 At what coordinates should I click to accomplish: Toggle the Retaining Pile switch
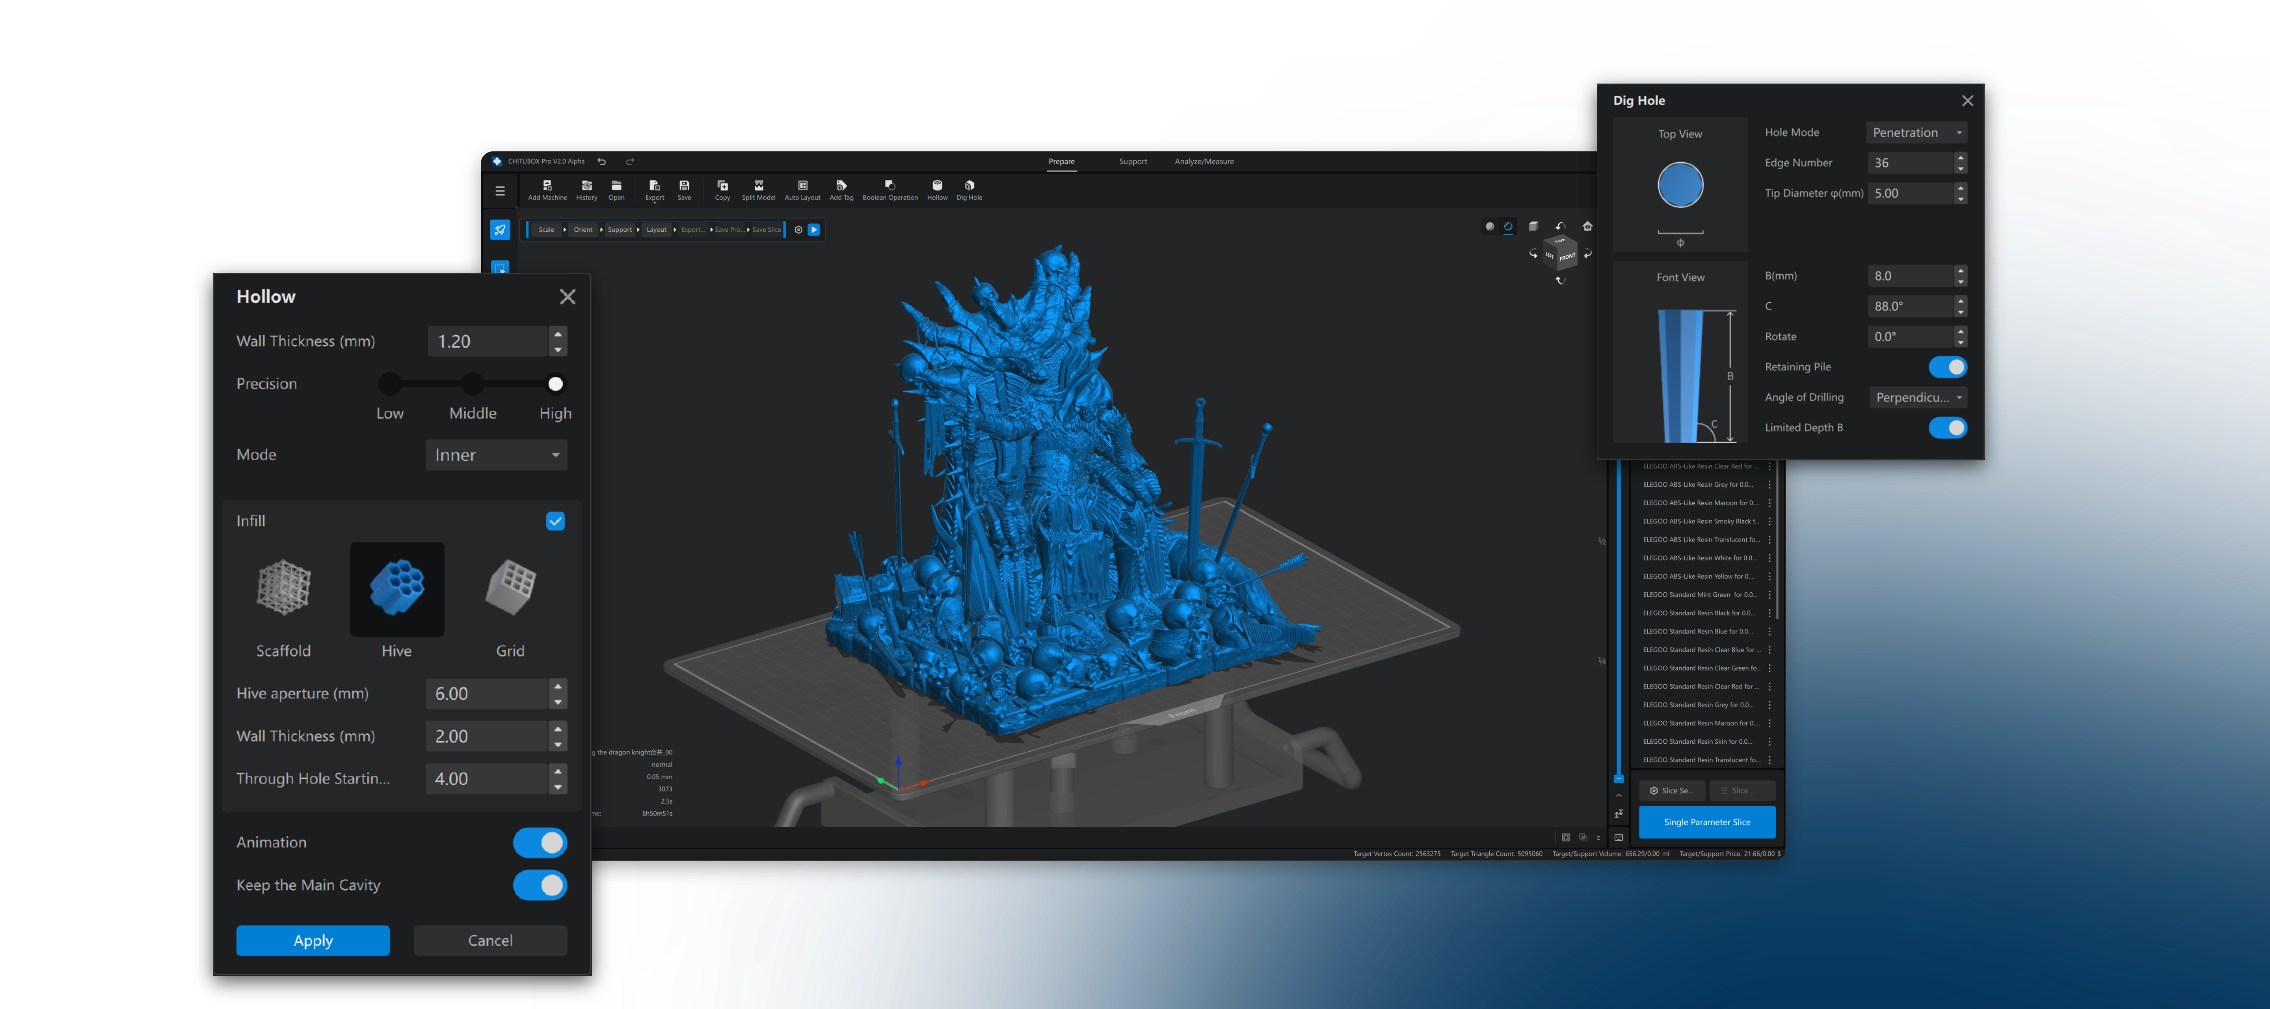coord(1948,367)
